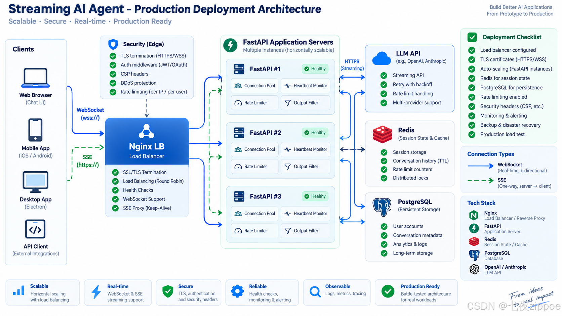Click the Security (Edge) shield icon
Screen dimensions: 562x316
coord(113,44)
